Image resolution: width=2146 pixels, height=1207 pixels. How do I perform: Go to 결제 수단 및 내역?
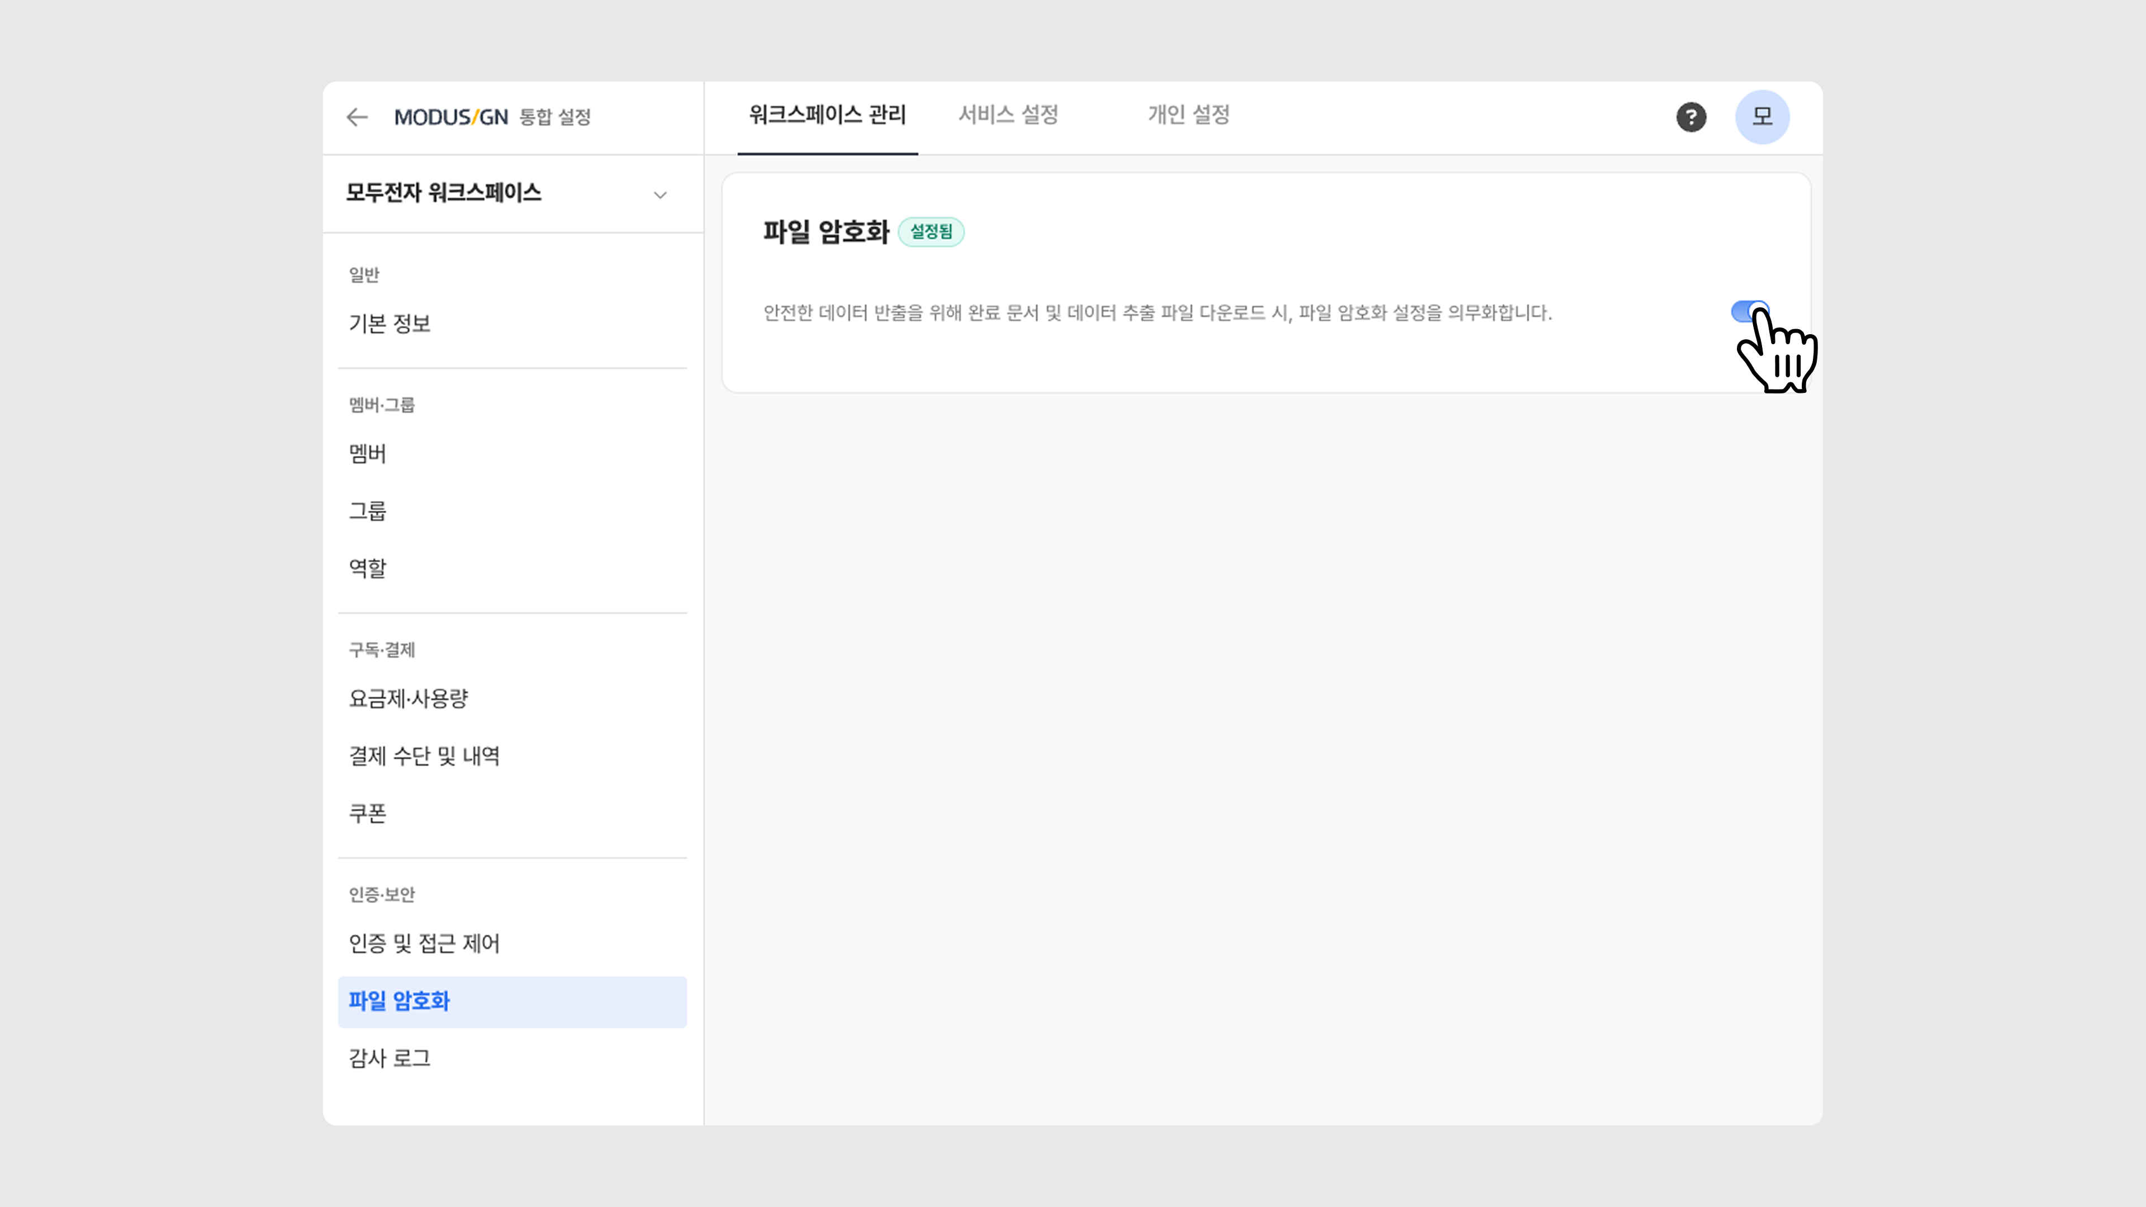tap(424, 757)
